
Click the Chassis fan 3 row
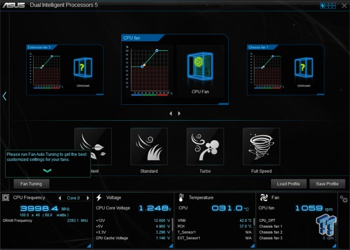296,238
